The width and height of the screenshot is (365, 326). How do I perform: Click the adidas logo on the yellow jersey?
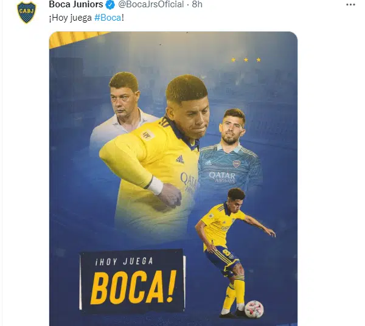tap(179, 159)
